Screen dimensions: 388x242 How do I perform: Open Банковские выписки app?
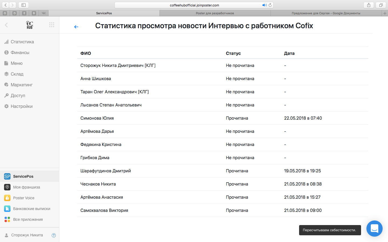point(32,209)
